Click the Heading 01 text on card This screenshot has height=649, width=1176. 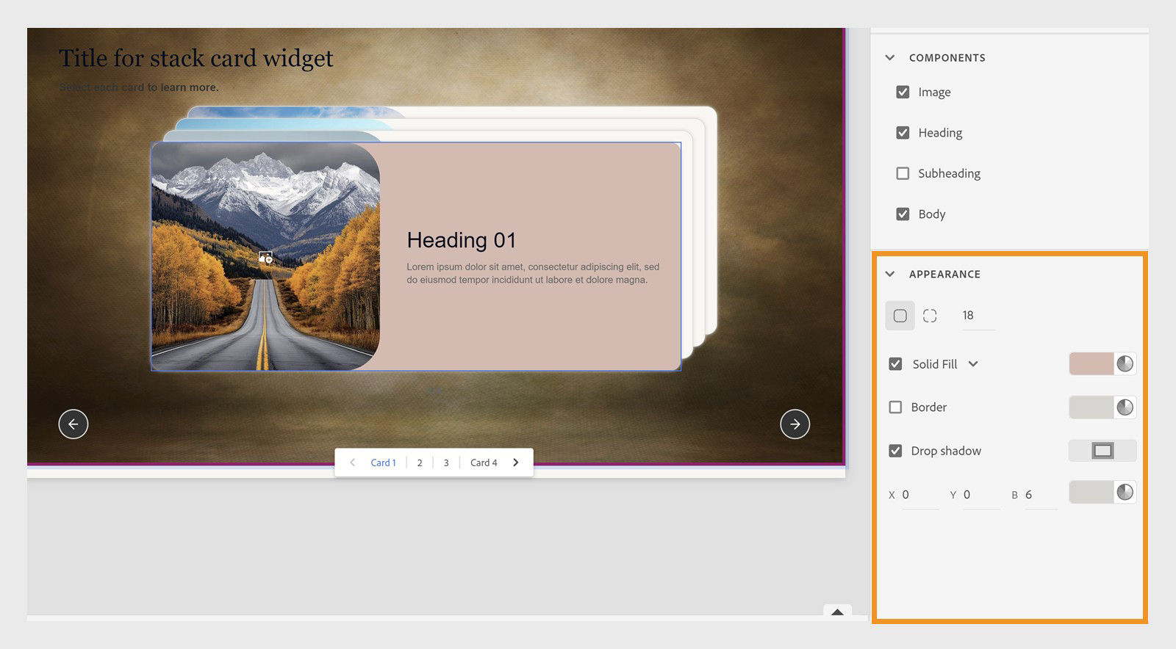pos(462,240)
